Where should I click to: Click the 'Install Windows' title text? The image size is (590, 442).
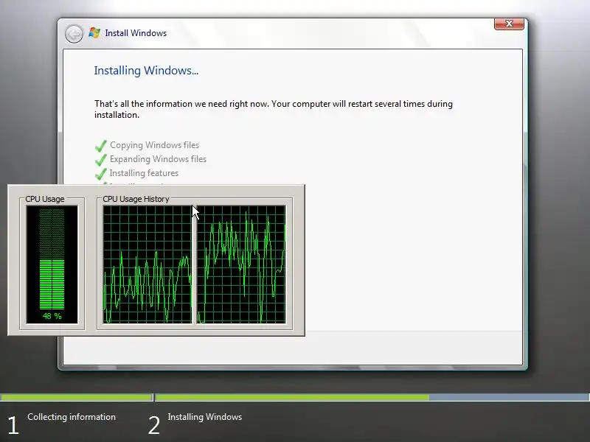[x=136, y=33]
